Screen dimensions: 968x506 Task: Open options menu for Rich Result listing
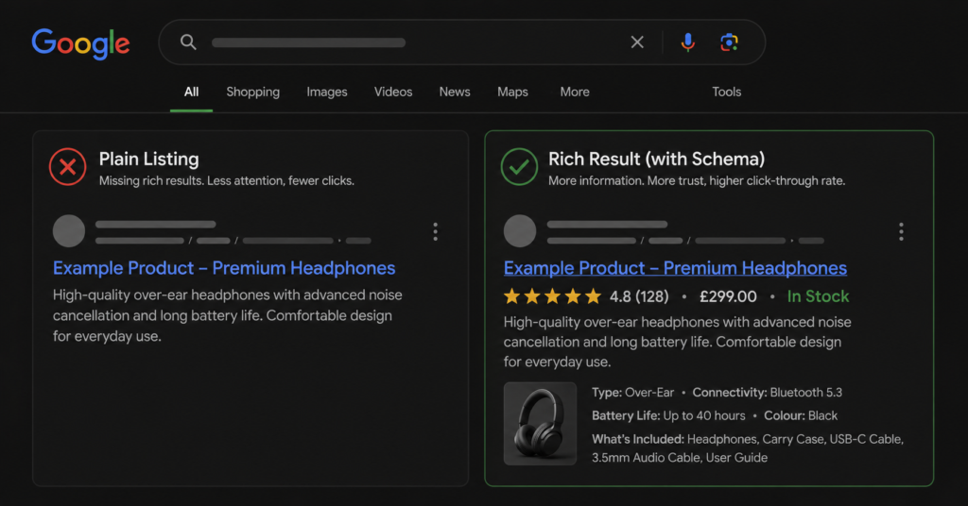pyautogui.click(x=901, y=231)
